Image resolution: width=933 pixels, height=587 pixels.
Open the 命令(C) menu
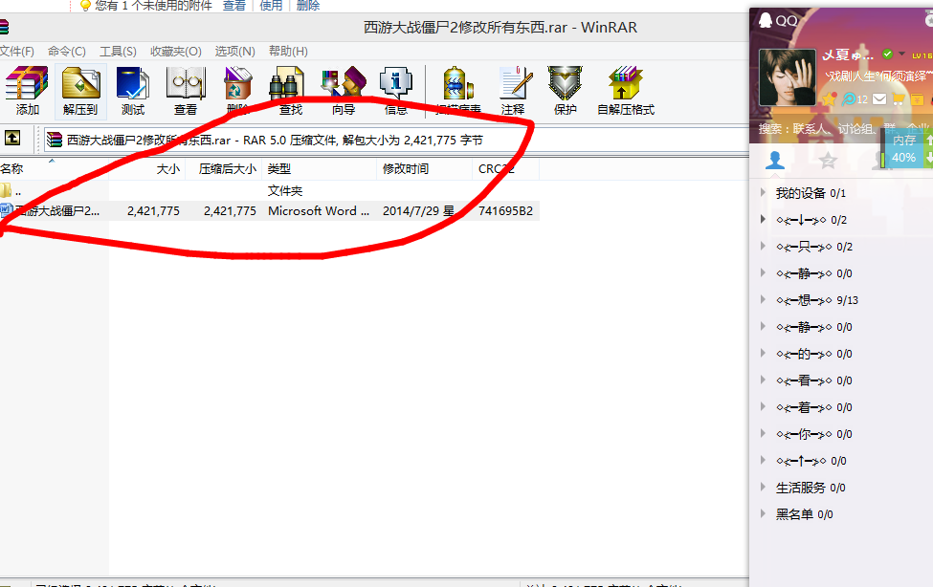point(67,51)
